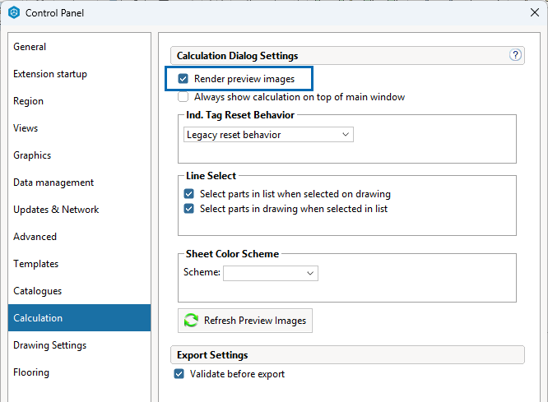Select Graphics in the sidebar
This screenshot has width=548, height=402.
[80, 155]
